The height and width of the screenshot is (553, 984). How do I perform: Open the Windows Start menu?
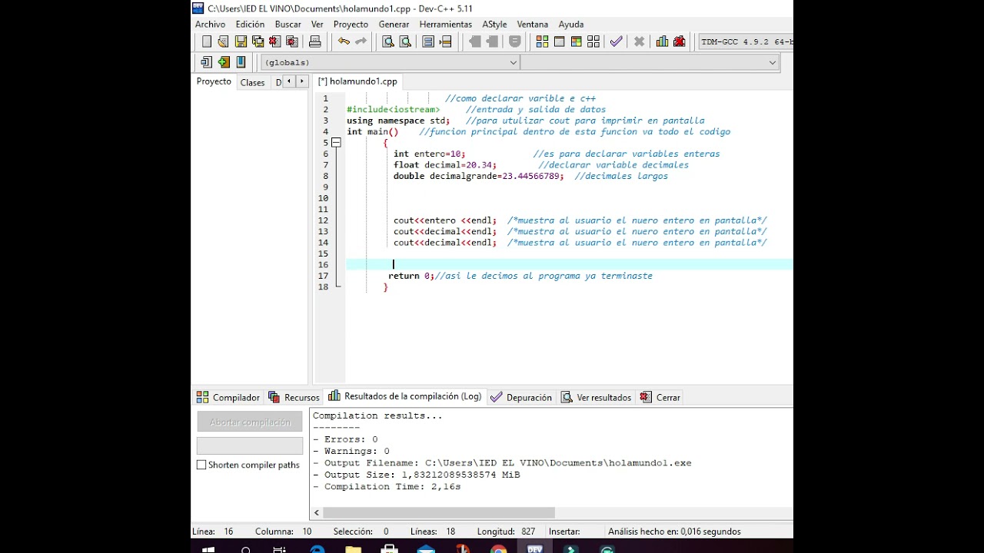[x=208, y=548]
